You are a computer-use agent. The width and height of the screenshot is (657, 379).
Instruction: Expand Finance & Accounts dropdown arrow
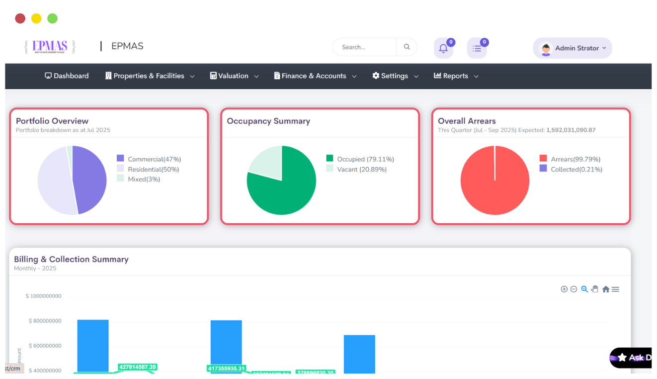[354, 76]
